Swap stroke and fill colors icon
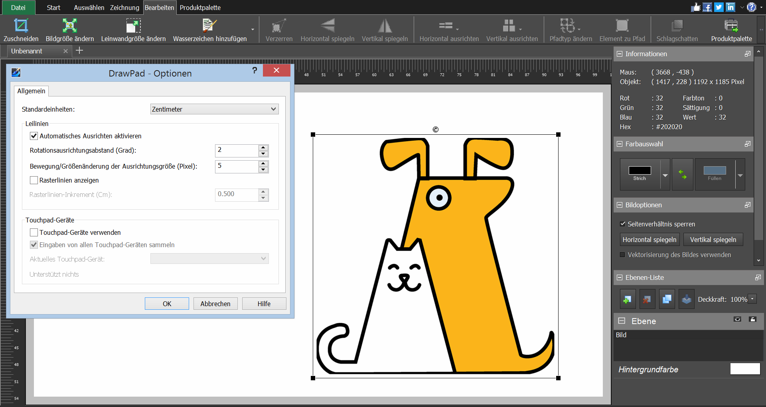The image size is (766, 407). (x=683, y=174)
